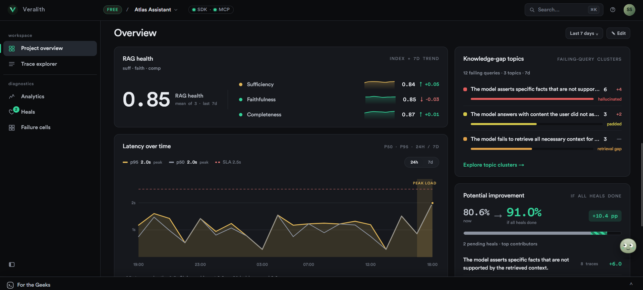This screenshot has height=290, width=643.
Task: Open pending heal 'asserts specific facts' with 8 traces
Action: tap(542, 264)
